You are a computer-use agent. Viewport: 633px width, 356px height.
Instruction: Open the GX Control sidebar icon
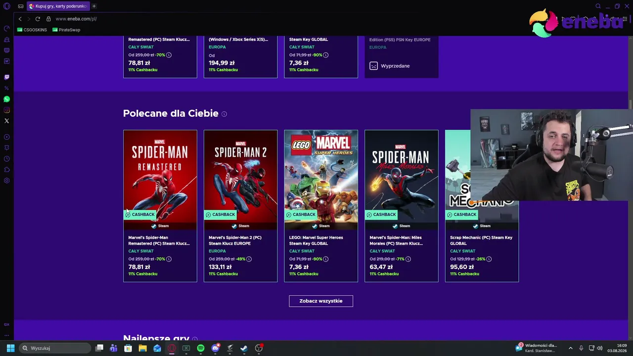(x=7, y=28)
